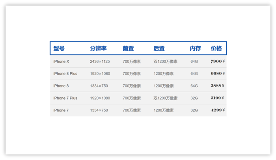Select iPhone 7 Plus 32G memory cell
276x160 pixels.
tap(194, 98)
